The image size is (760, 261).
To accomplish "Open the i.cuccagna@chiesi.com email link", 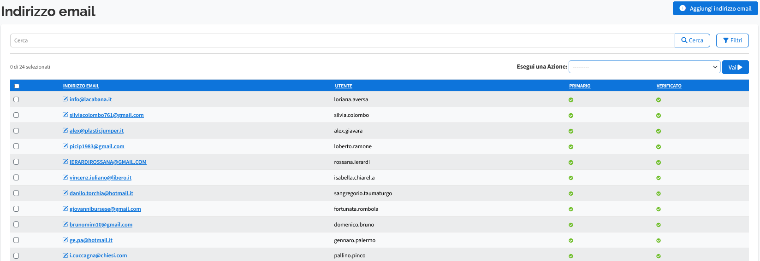I will (98, 255).
